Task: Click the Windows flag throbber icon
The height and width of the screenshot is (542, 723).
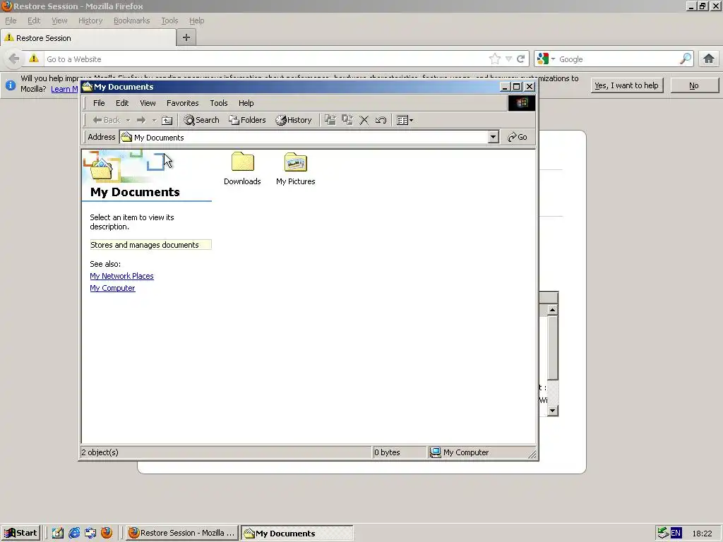Action: click(522, 103)
